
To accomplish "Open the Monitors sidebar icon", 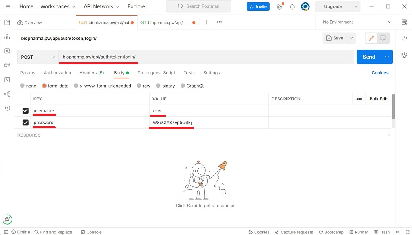I will 7,80.
